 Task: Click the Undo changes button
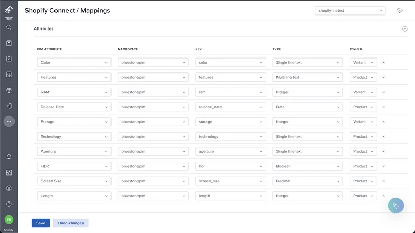(x=71, y=223)
